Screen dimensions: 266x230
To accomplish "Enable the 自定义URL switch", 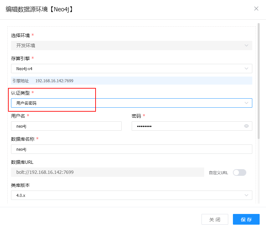I will [x=239, y=172].
